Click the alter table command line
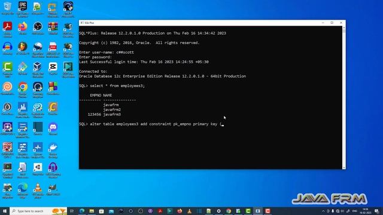 [151, 124]
